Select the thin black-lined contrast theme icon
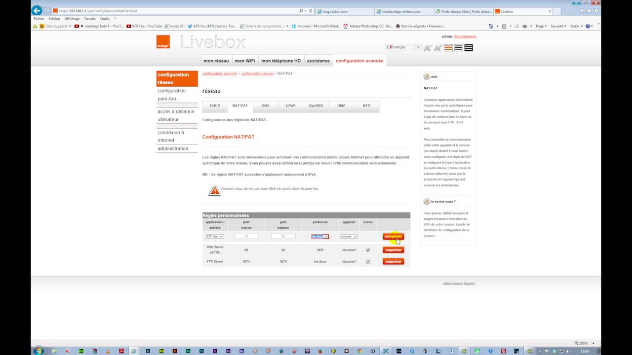Image resolution: width=632 pixels, height=355 pixels. click(459, 48)
